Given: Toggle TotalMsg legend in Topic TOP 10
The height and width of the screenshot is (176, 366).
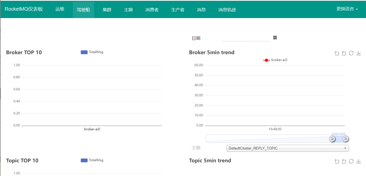Looking at the screenshot, I should (x=92, y=160).
